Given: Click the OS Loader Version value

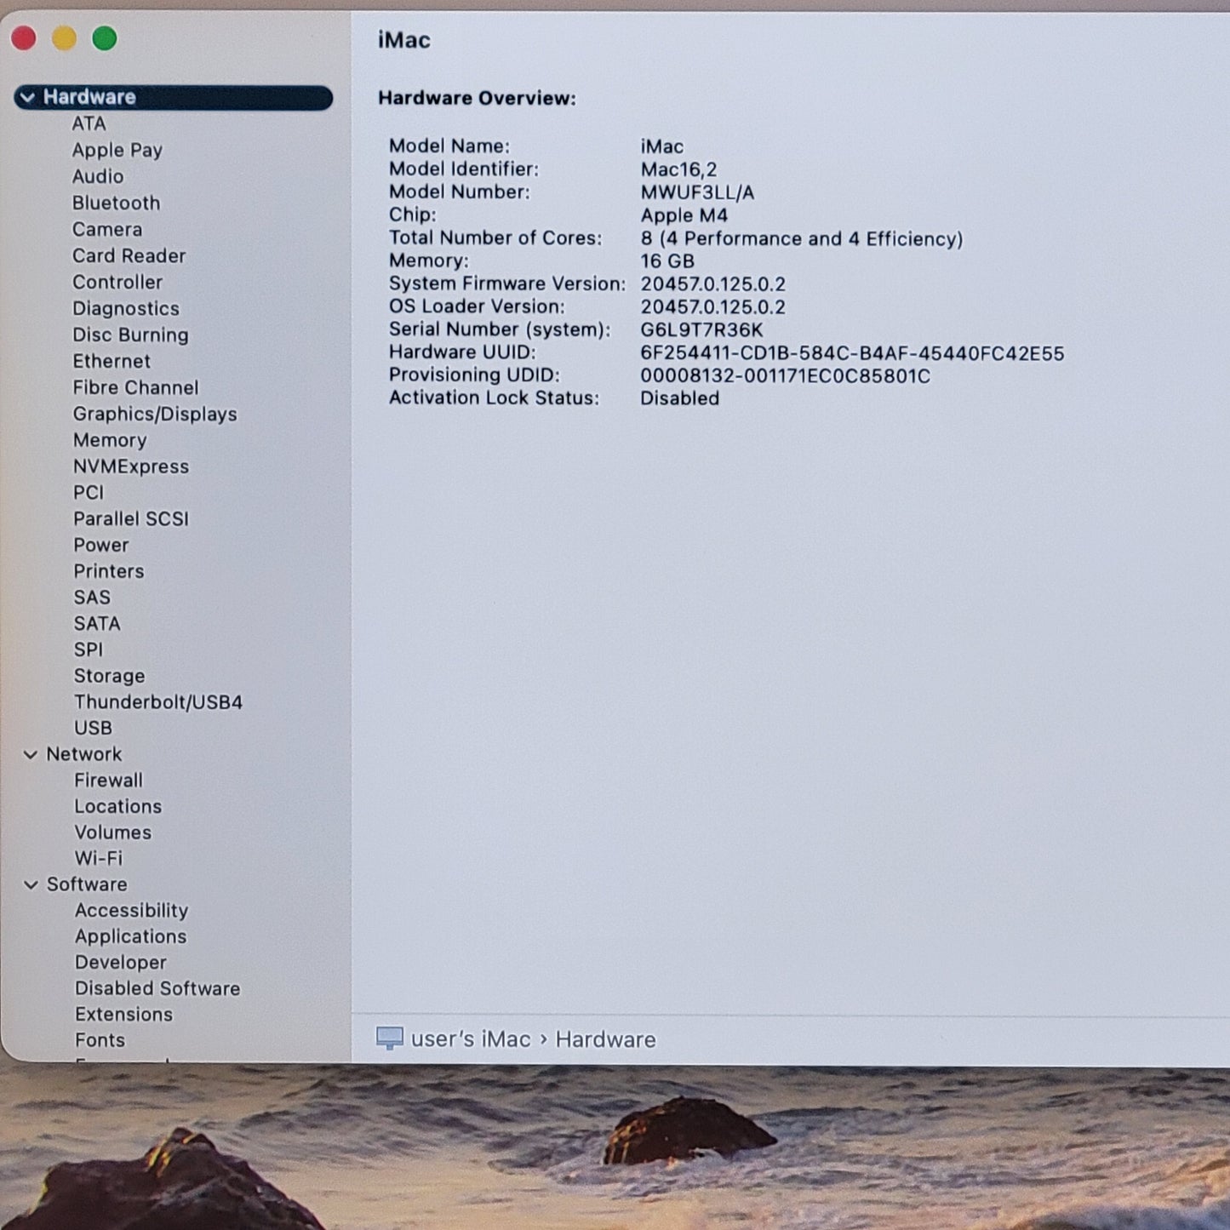Looking at the screenshot, I should point(712,307).
